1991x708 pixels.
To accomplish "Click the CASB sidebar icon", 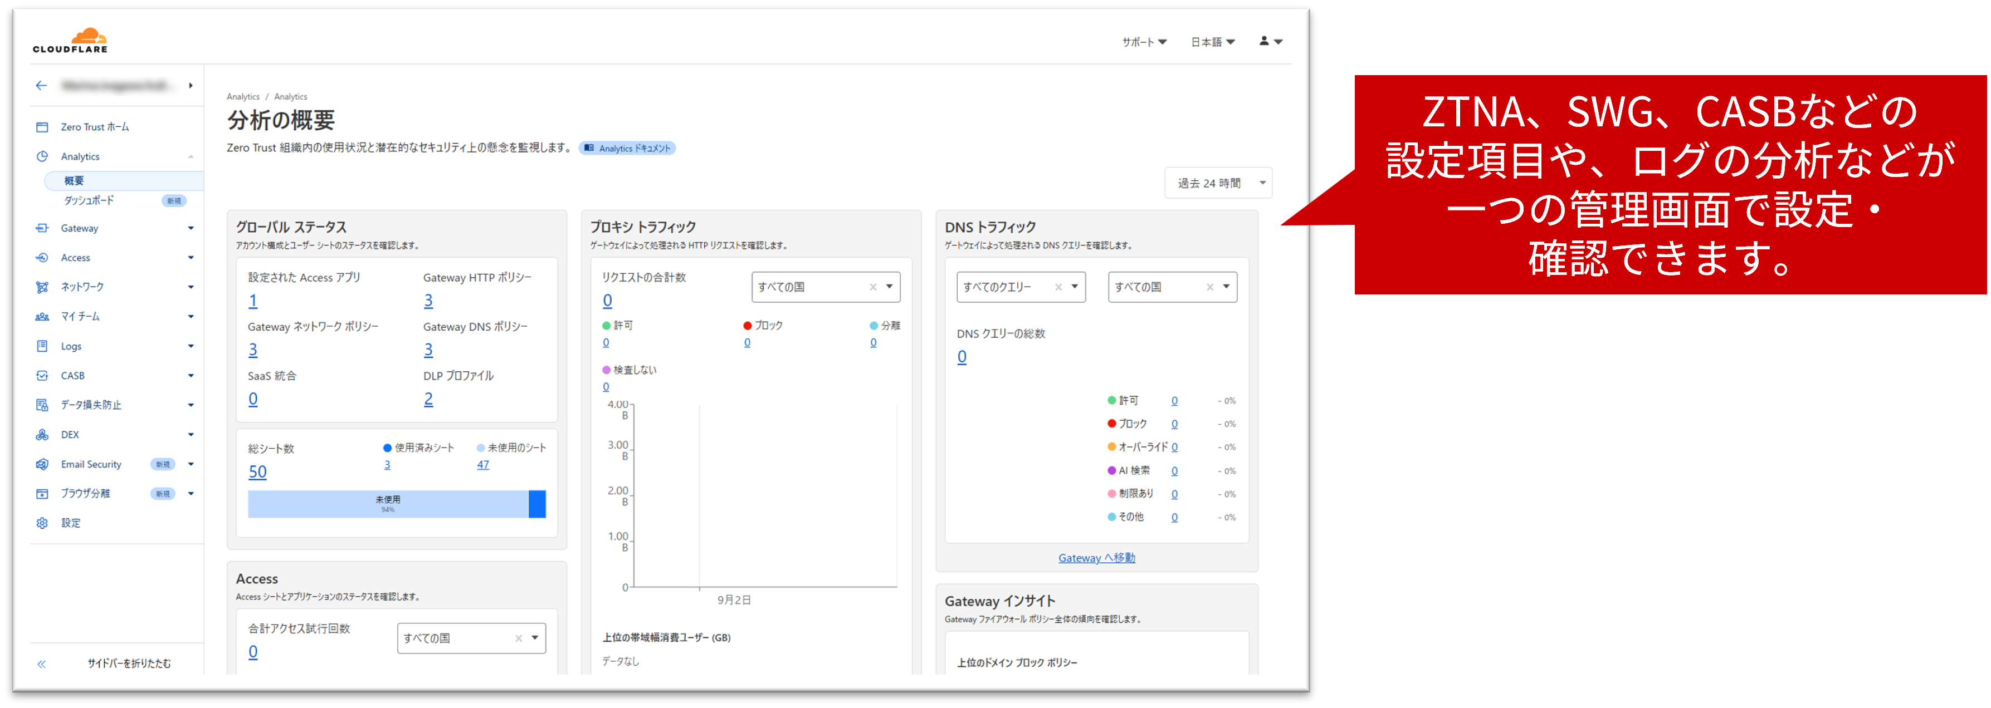I will [x=42, y=376].
